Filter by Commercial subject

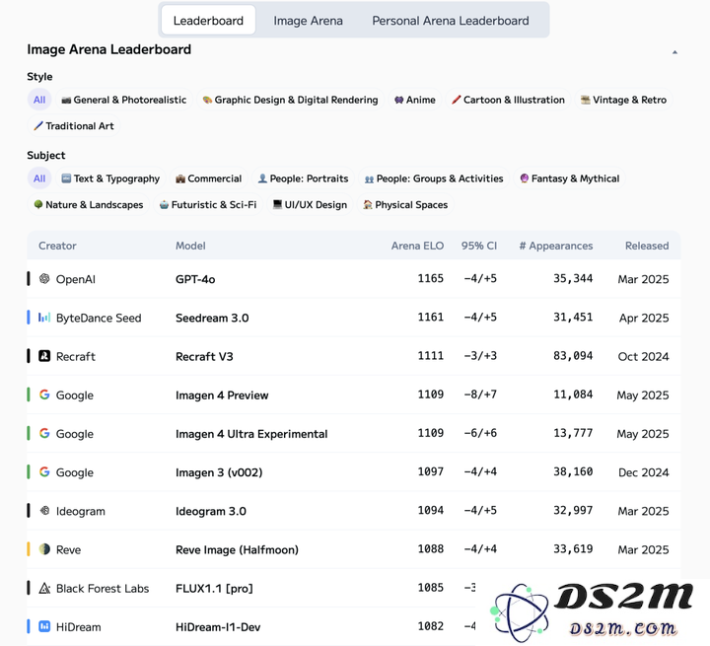[209, 179]
